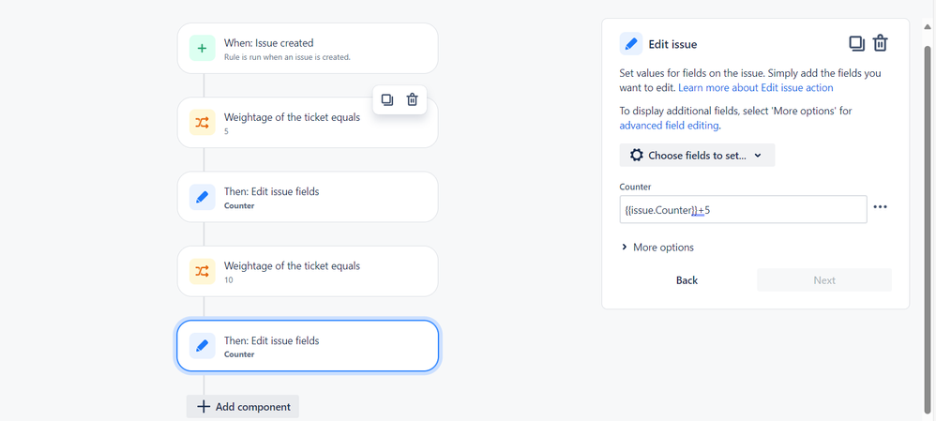
Task: Open Learn more about Edit issue action link
Action: click(756, 88)
